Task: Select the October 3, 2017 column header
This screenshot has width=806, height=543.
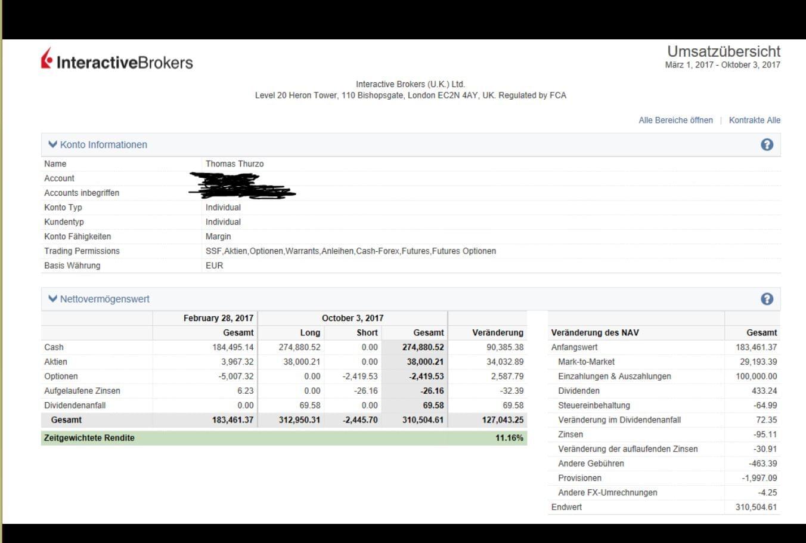Action: [x=352, y=318]
